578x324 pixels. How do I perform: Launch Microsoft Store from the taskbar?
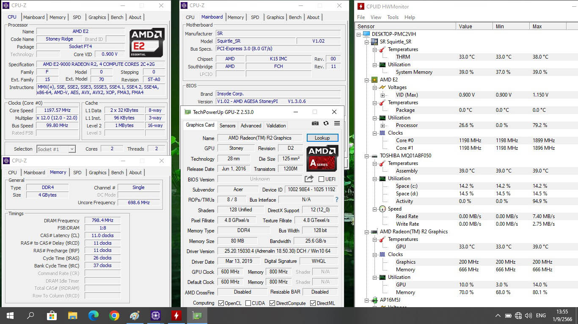52,316
